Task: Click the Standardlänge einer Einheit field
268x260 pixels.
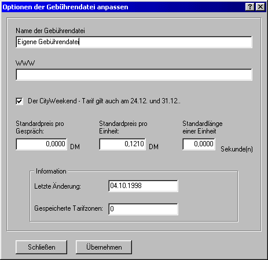Action: pos(199,144)
